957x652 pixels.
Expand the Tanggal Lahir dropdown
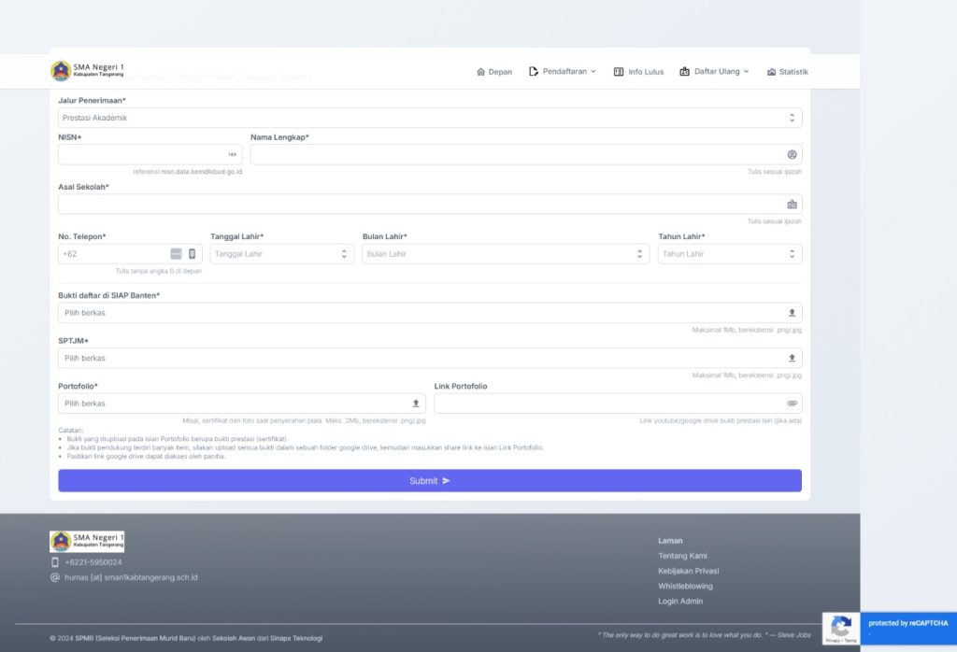[282, 254]
